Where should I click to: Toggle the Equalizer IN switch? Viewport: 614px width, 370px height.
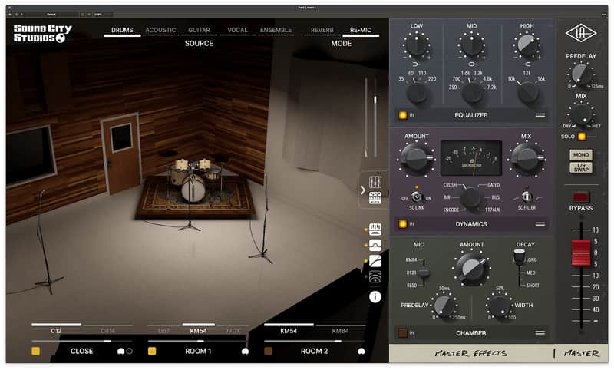402,115
